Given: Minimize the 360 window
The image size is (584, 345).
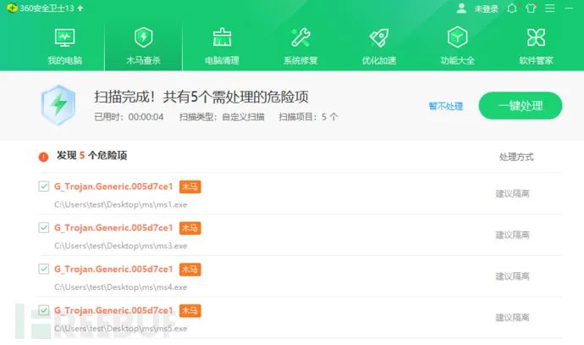Looking at the screenshot, I should click(x=569, y=8).
